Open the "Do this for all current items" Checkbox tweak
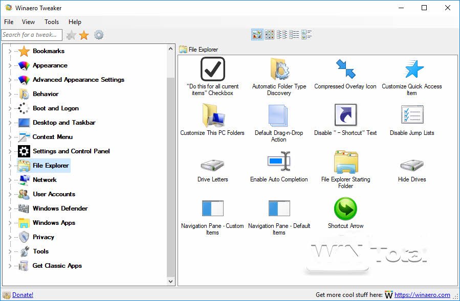The height and width of the screenshot is (301, 460). (213, 77)
